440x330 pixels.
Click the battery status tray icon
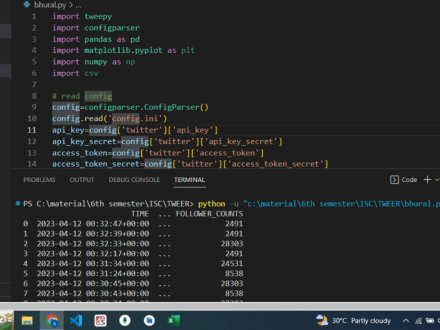[430, 320]
